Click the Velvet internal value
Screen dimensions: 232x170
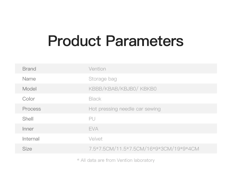coord(96,139)
